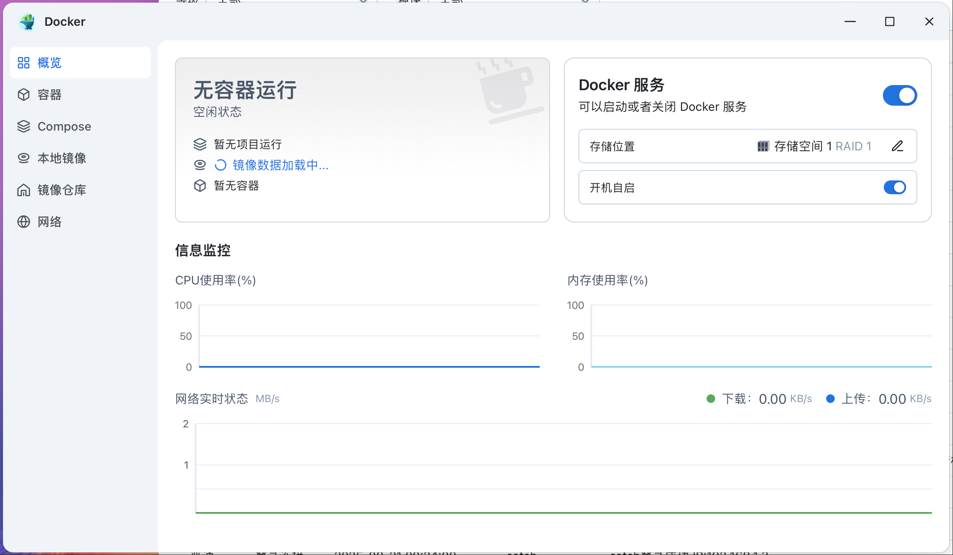Click the pencil edit icon for 存储位置
This screenshot has width=953, height=555.
897,146
